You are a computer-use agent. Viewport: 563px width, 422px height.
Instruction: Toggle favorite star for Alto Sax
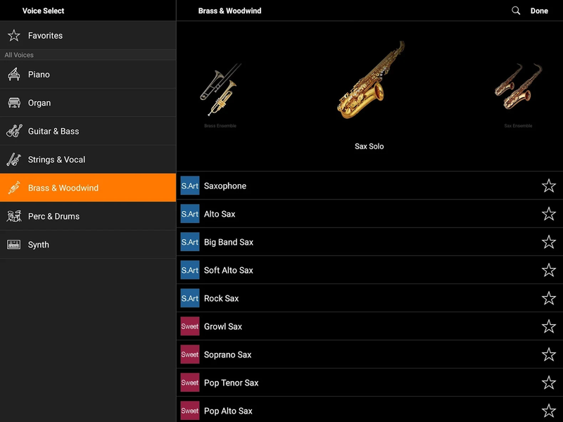pyautogui.click(x=549, y=214)
